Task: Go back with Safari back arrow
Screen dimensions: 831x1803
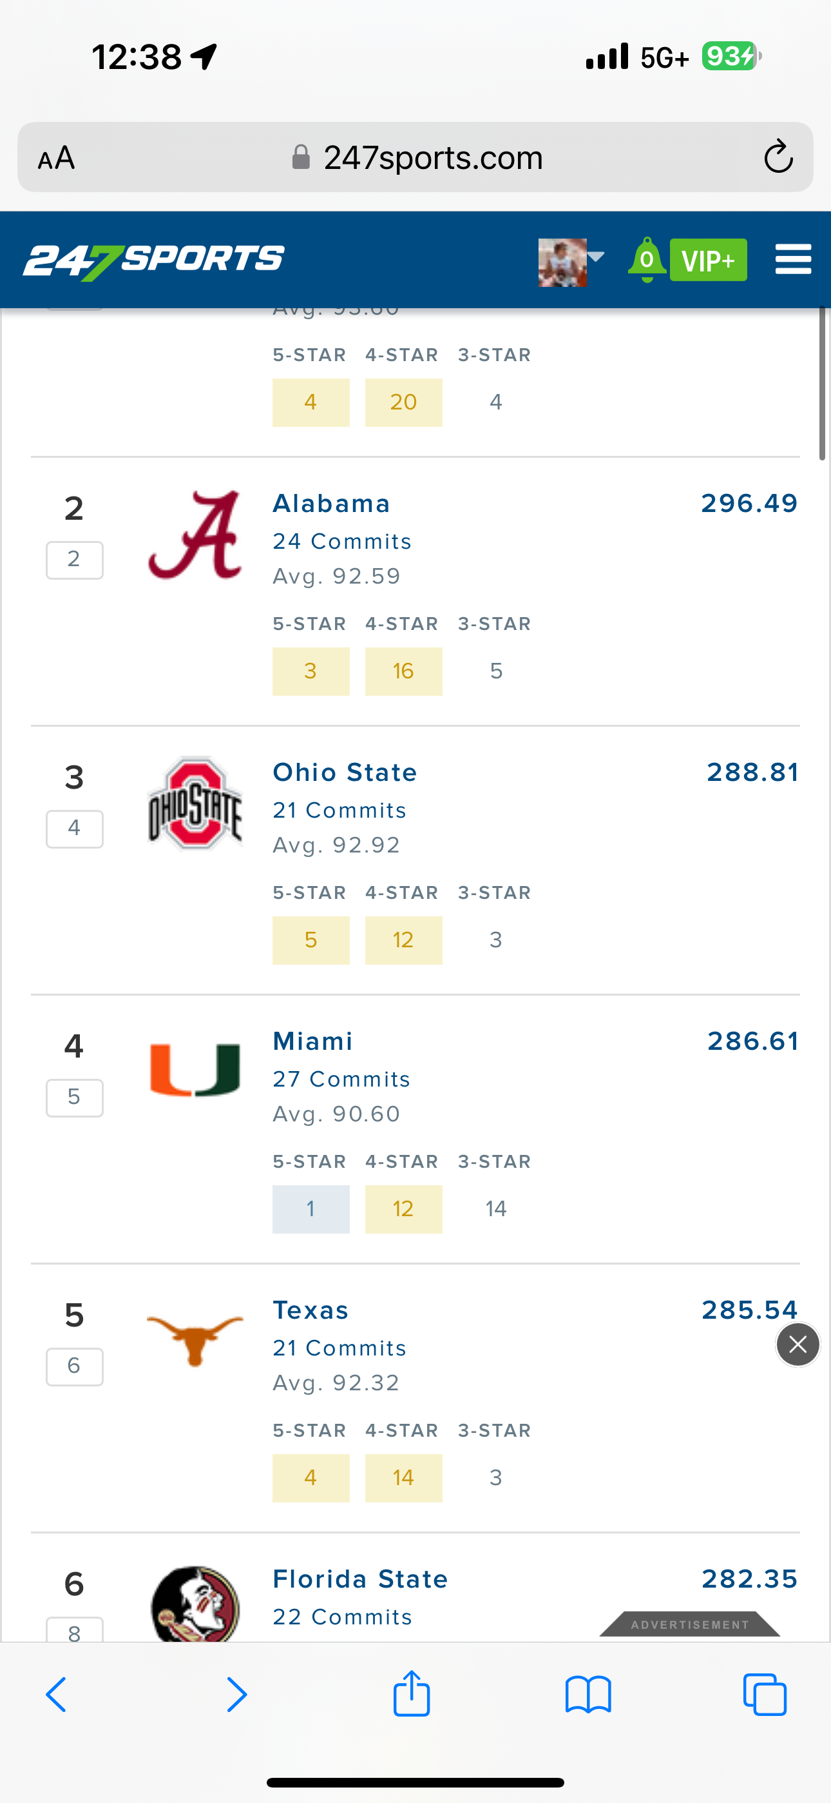Action: (x=57, y=1695)
